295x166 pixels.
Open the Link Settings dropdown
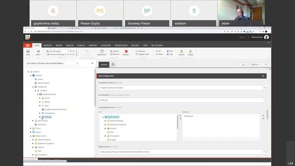(264, 100)
